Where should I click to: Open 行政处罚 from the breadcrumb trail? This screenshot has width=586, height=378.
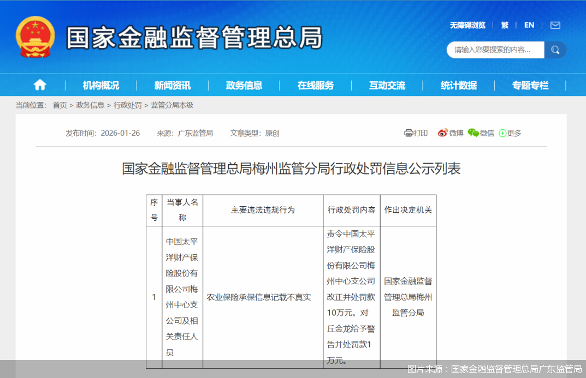[129, 105]
